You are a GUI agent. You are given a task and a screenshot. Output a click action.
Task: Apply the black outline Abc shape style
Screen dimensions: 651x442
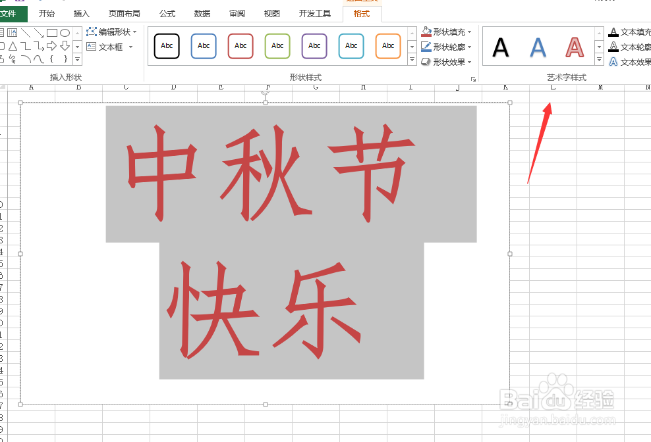(167, 46)
